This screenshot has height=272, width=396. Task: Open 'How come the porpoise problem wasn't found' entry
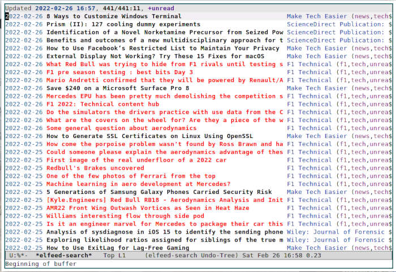[165, 144]
